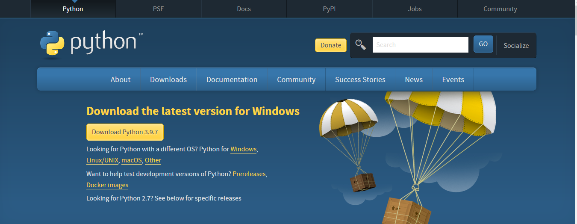Open the Python tab in top bar
Image resolution: width=577 pixels, height=224 pixels.
pyautogui.click(x=73, y=9)
